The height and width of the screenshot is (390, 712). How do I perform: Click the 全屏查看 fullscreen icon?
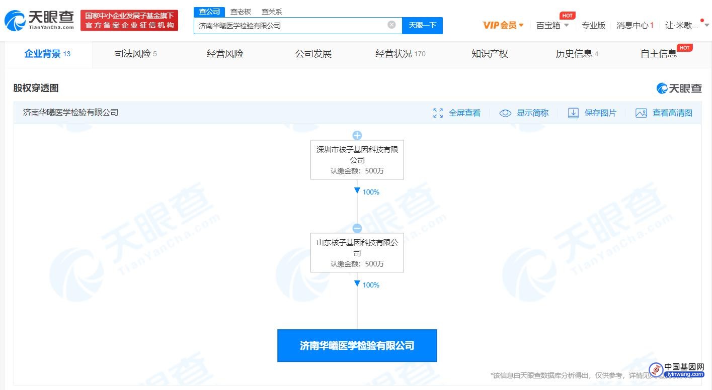[x=438, y=113]
